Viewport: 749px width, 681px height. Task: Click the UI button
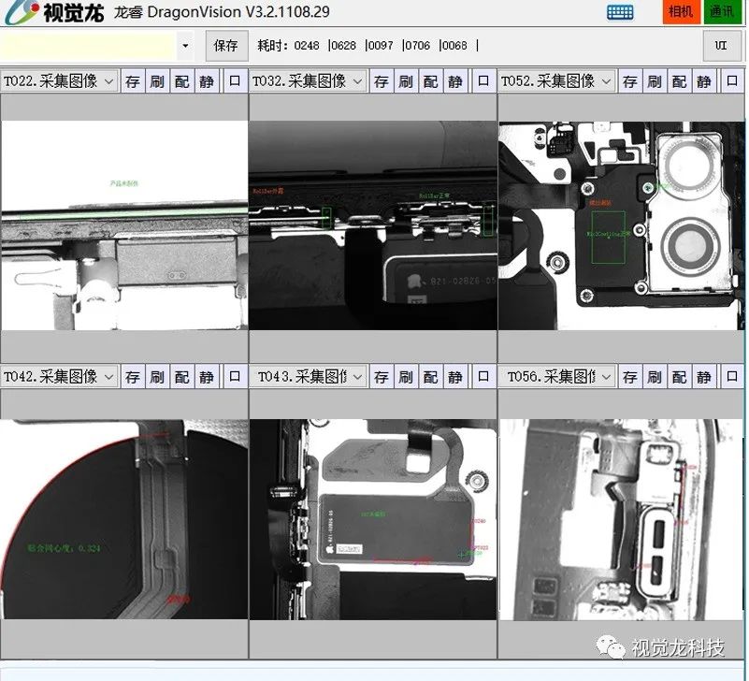721,45
